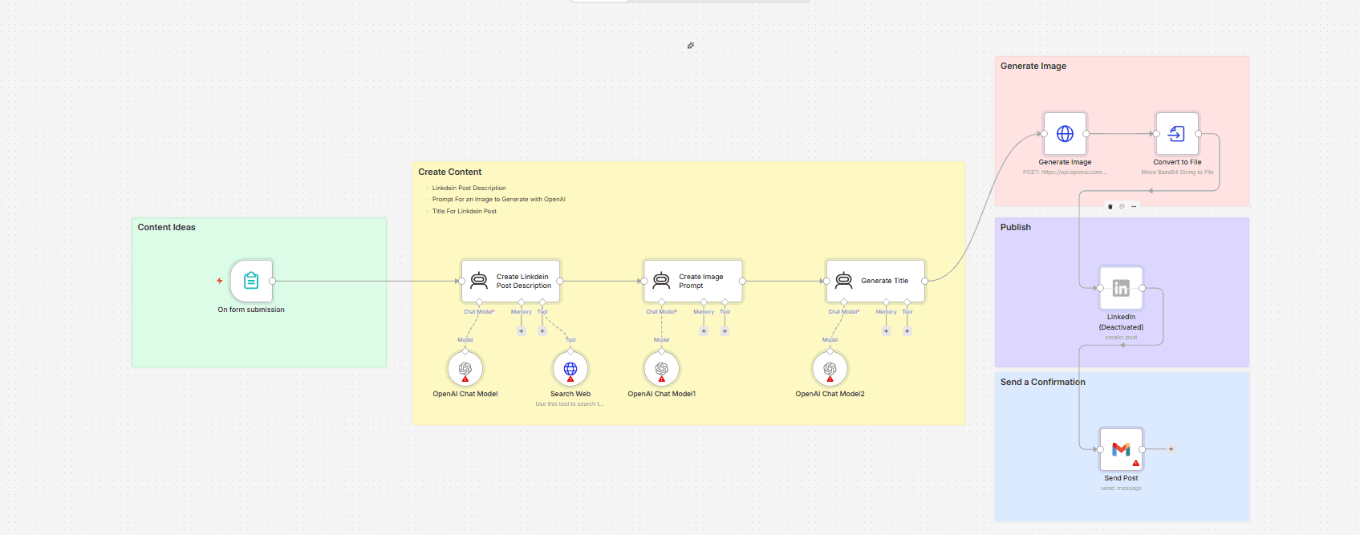Open the Generate Title agent node
The width and height of the screenshot is (1360, 535).
tap(875, 281)
